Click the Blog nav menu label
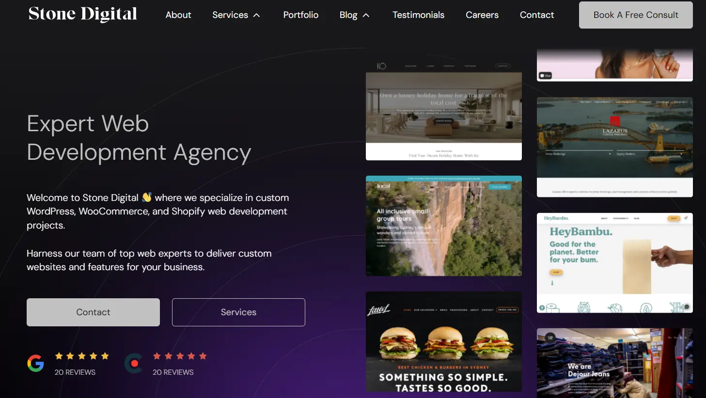Image resolution: width=706 pixels, height=398 pixels. (x=348, y=15)
